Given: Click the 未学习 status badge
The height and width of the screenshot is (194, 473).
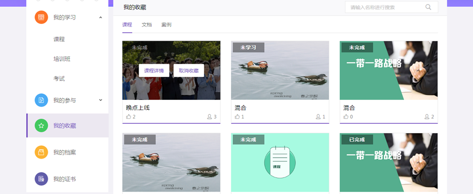Looking at the screenshot, I should tap(249, 47).
